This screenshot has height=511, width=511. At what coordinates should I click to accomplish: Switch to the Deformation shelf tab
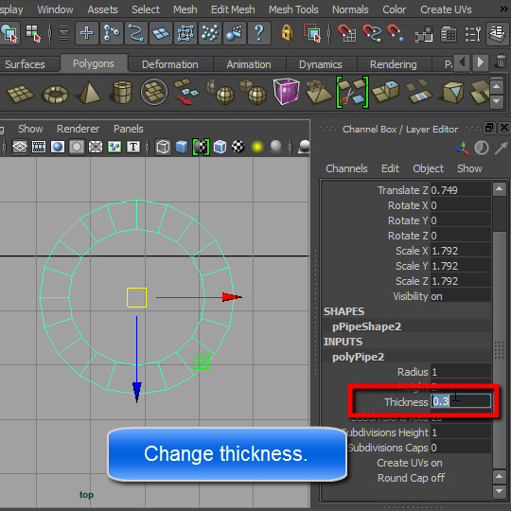click(x=169, y=64)
